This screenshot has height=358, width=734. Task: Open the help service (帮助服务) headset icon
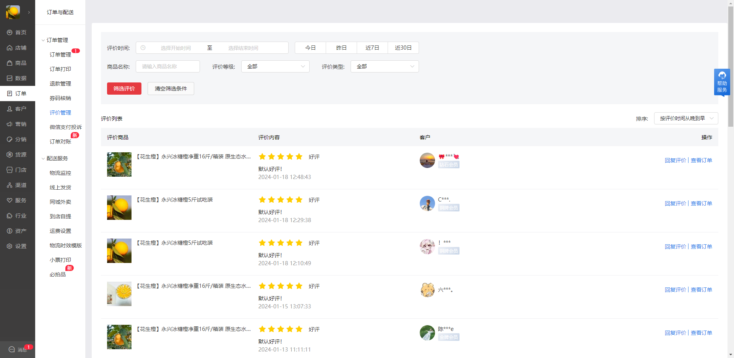pos(722,76)
